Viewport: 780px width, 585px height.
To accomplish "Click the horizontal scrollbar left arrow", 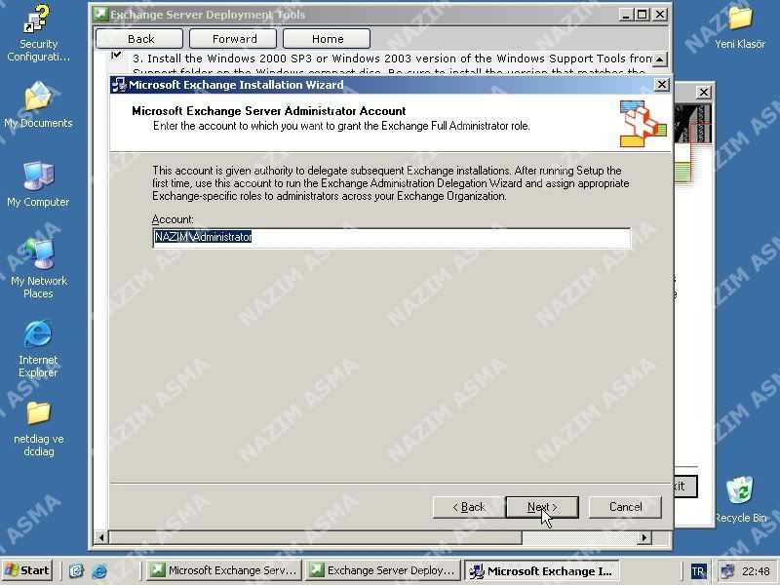I will pos(101,537).
